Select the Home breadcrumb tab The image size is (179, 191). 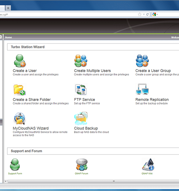9,37
